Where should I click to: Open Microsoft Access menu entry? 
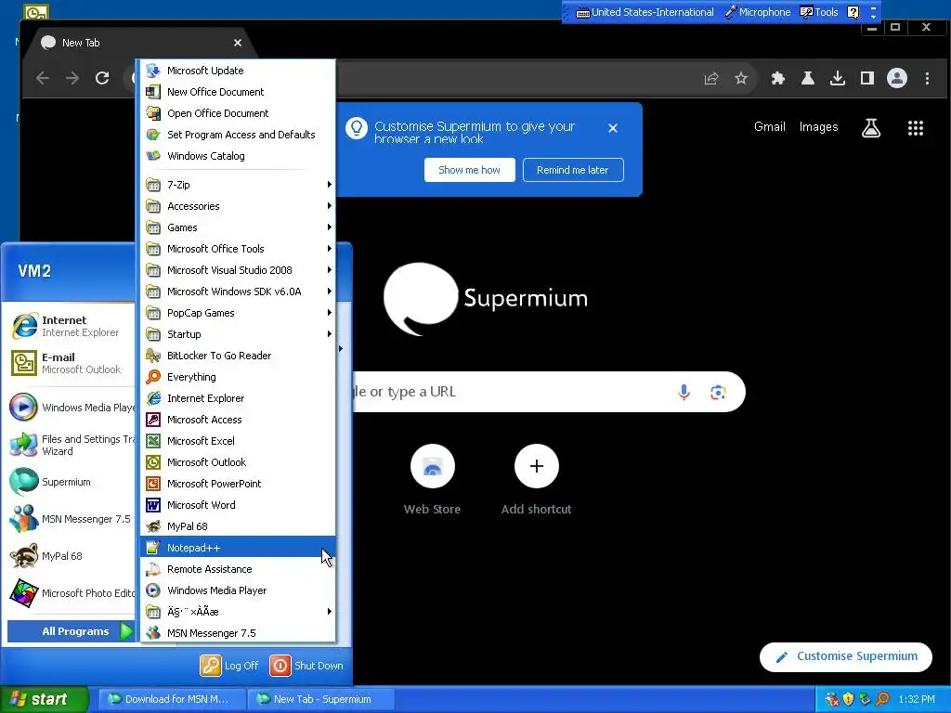(238, 420)
